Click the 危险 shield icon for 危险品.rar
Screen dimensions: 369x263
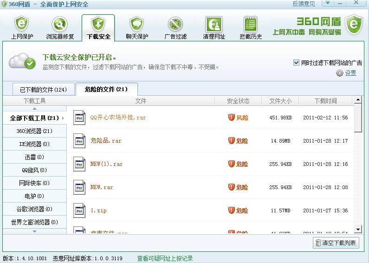coord(232,141)
